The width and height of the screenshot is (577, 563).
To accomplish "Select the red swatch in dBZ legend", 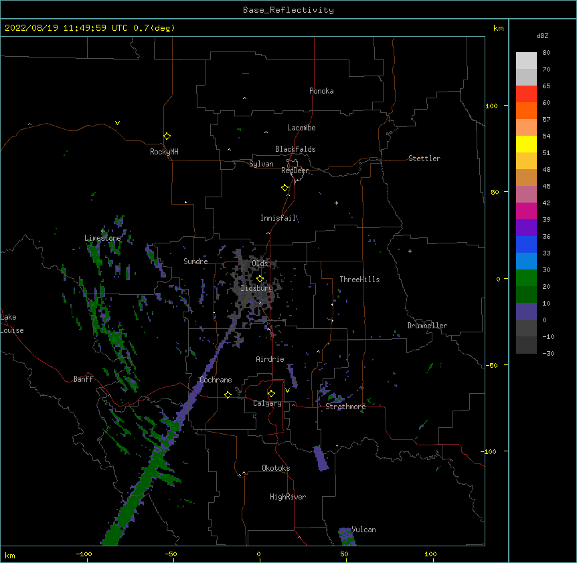I will pos(526,94).
